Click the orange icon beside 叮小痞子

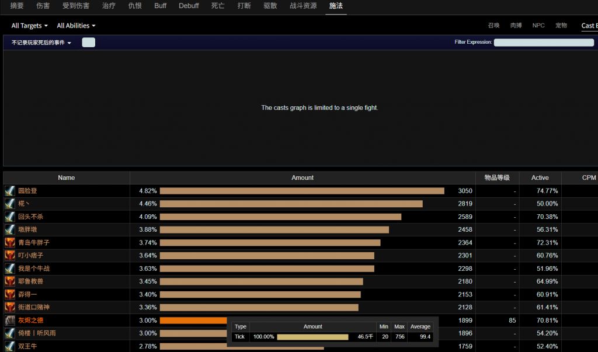point(9,256)
